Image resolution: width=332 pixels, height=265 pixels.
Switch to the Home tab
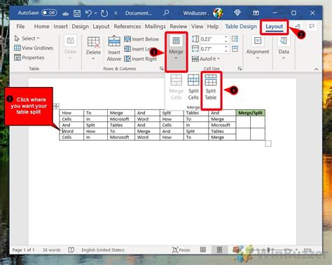tap(41, 27)
